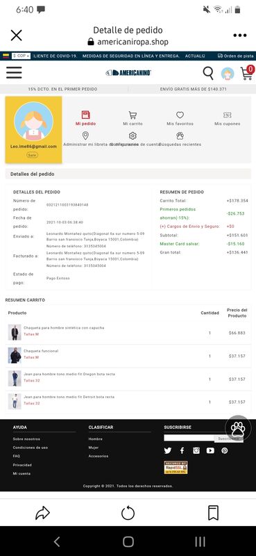Visit the YouTube channel icon
Image resolution: width=256 pixels, height=556 pixels.
[x=210, y=450]
